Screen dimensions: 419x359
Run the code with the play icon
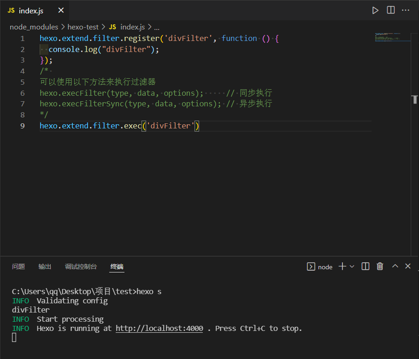[x=375, y=10]
